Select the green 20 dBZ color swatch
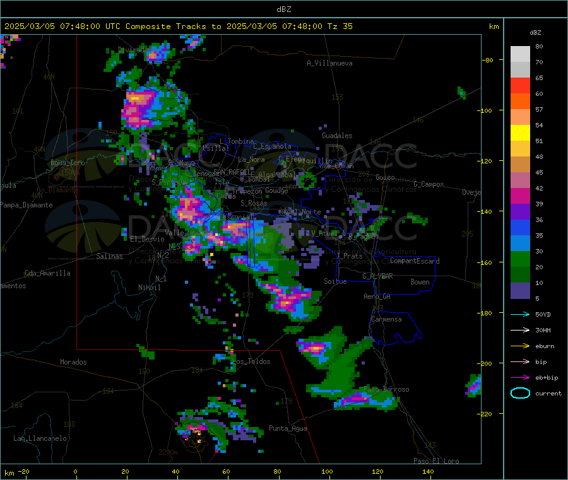This screenshot has height=480, width=568. click(520, 259)
